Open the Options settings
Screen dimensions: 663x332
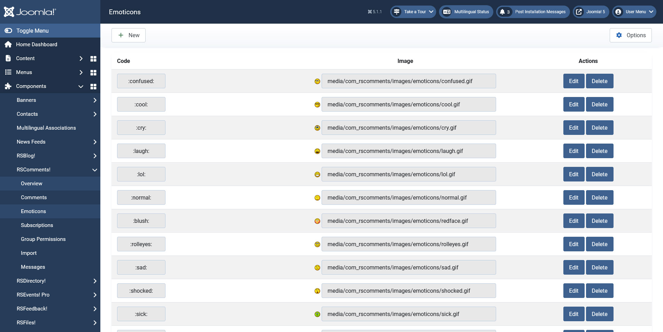click(x=631, y=35)
